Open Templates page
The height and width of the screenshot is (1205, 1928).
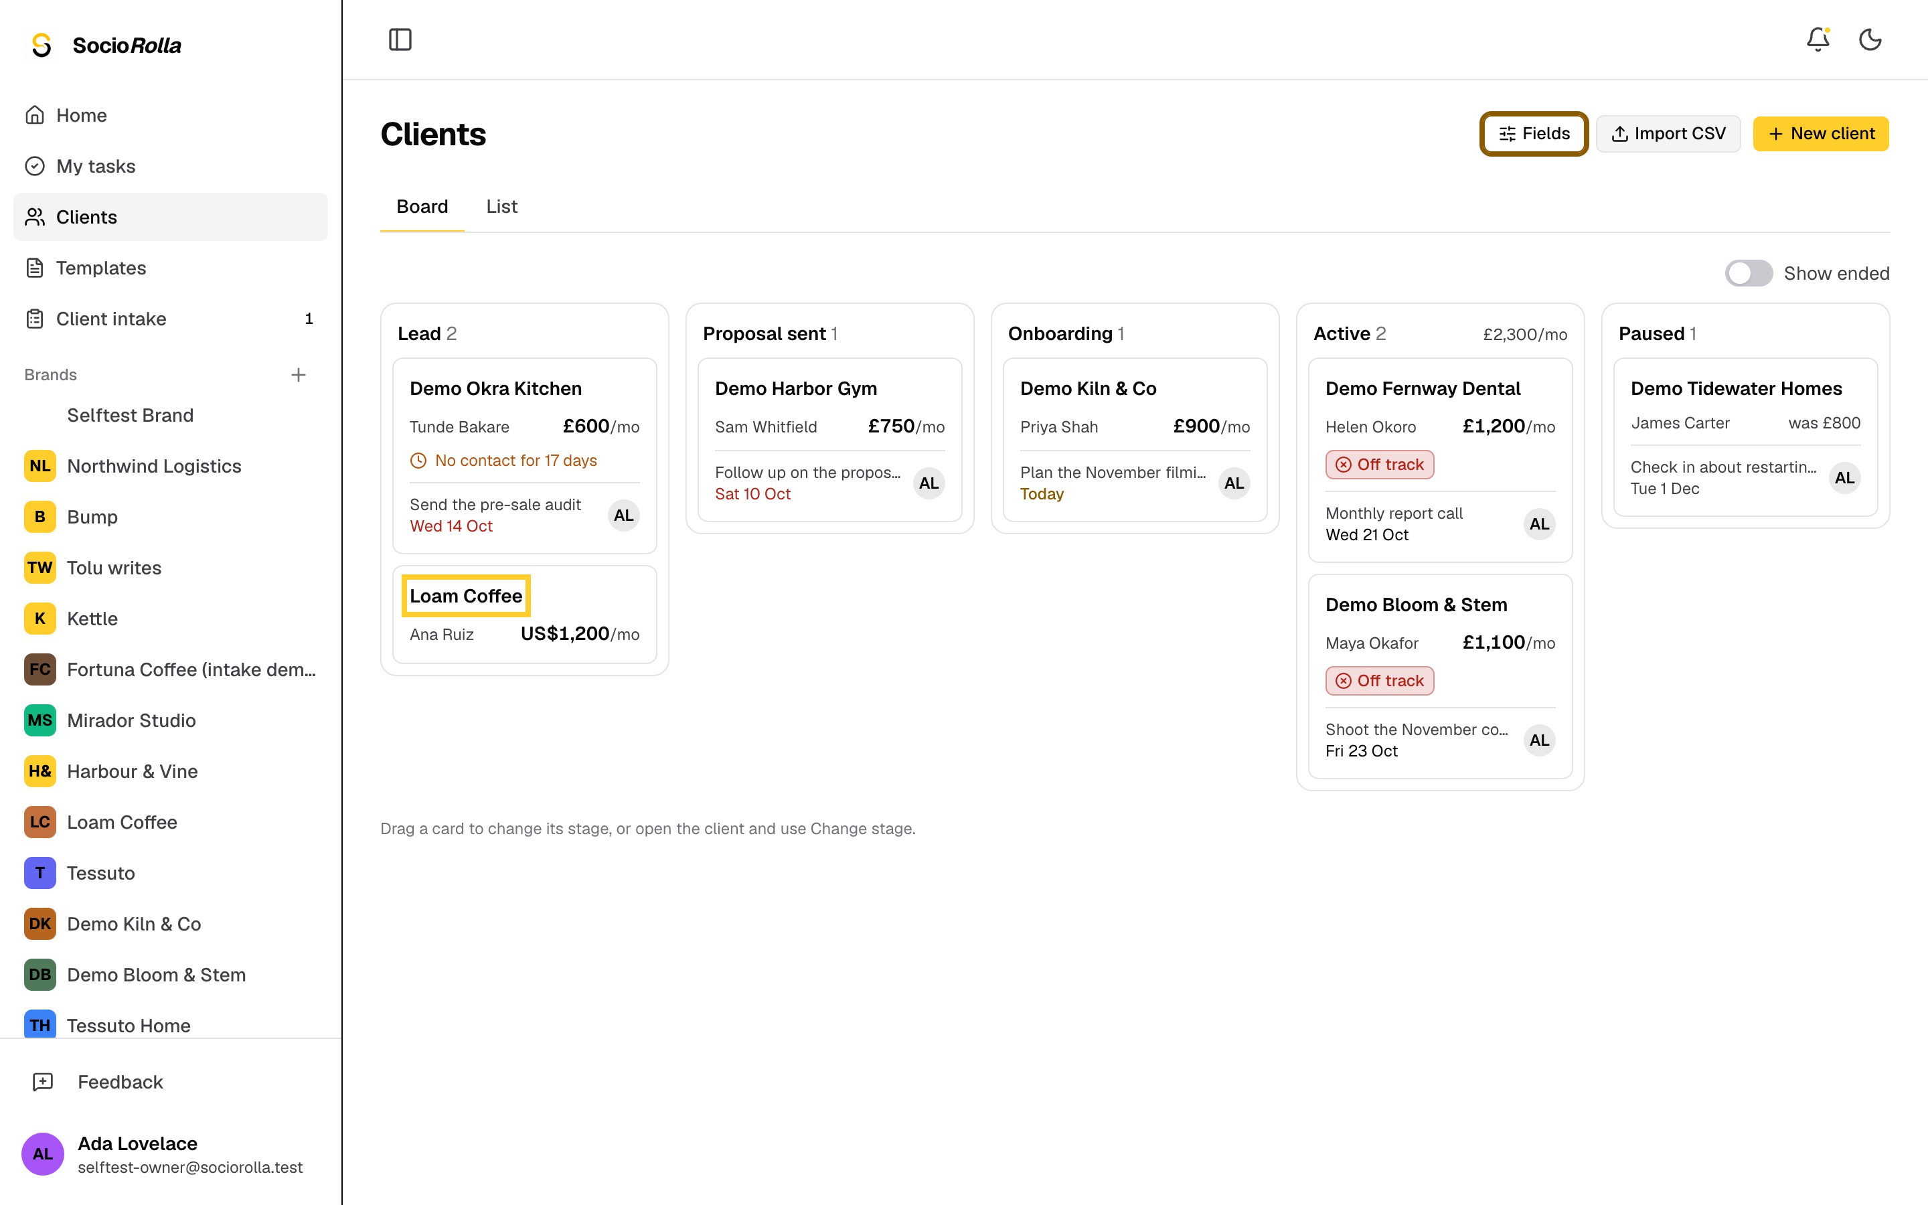(171, 268)
